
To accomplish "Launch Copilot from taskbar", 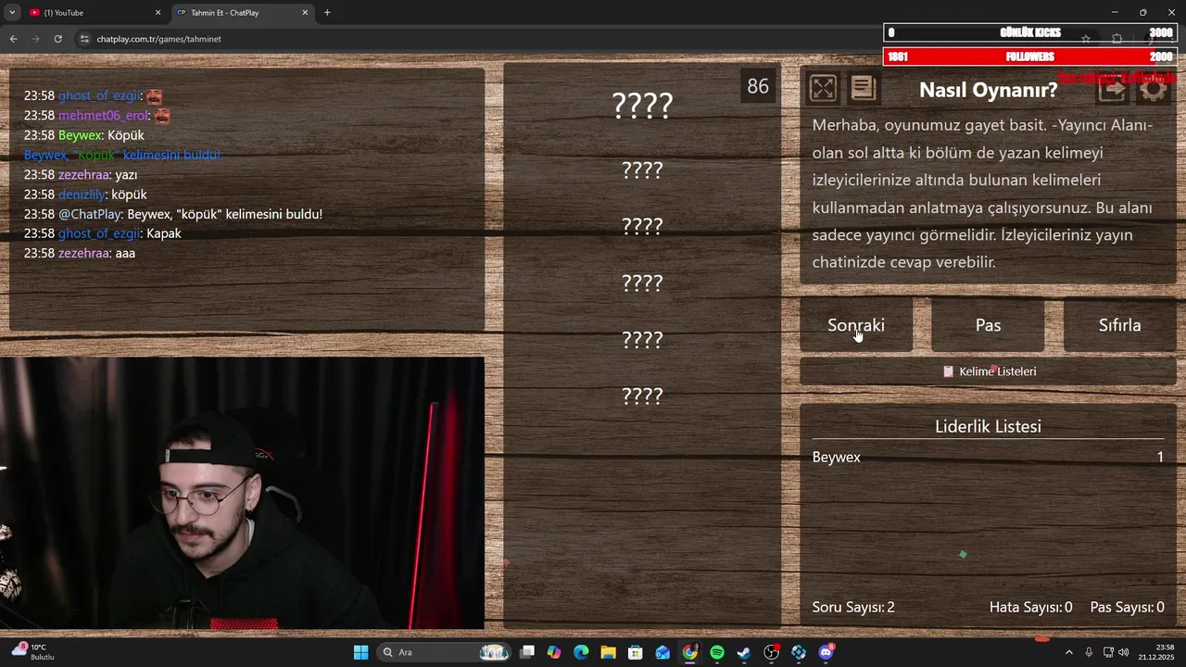I will (x=554, y=652).
